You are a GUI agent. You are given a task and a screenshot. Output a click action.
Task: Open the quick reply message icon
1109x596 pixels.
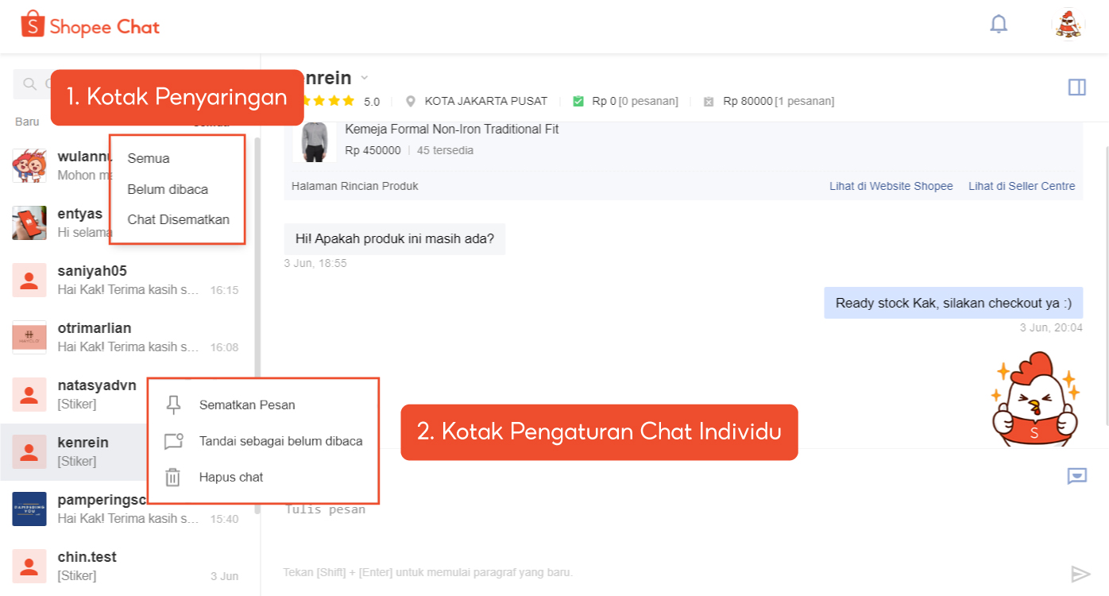tap(1077, 476)
